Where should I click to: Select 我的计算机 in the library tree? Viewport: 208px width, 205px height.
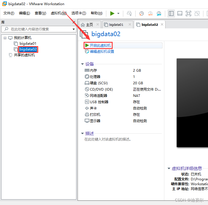23,38
